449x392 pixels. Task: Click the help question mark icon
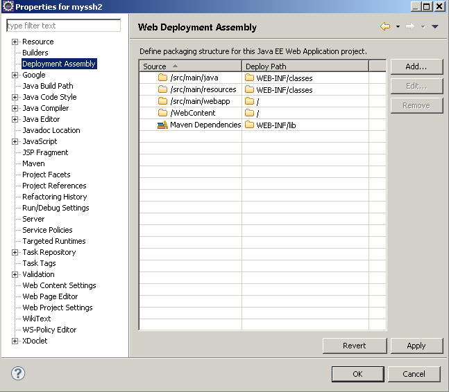pos(19,373)
